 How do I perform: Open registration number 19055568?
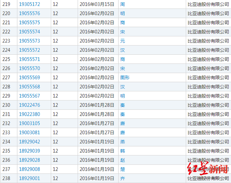29,87
